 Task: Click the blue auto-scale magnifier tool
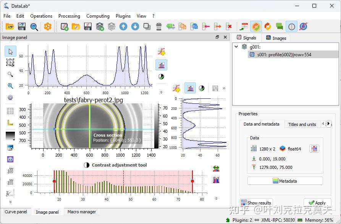(10, 86)
